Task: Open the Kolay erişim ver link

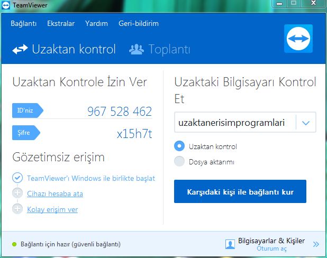Action: 52,209
